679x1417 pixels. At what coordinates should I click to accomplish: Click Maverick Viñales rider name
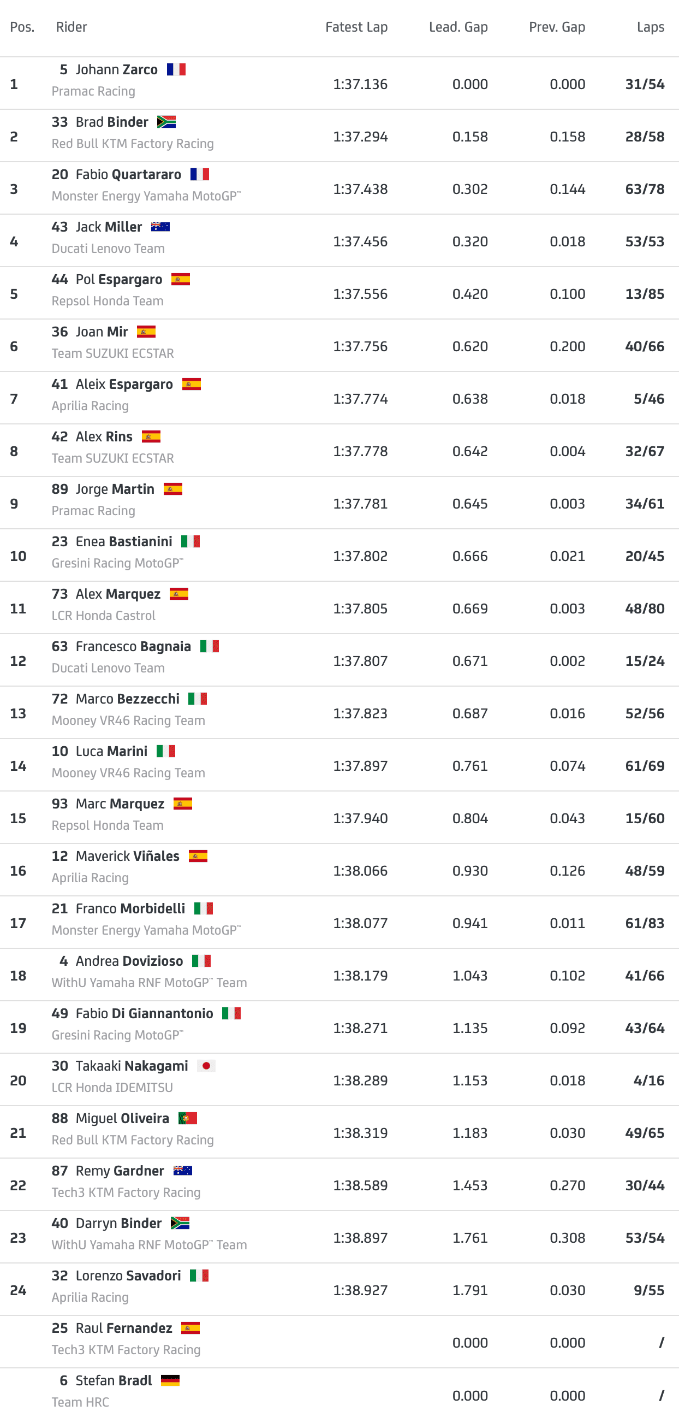point(128,856)
